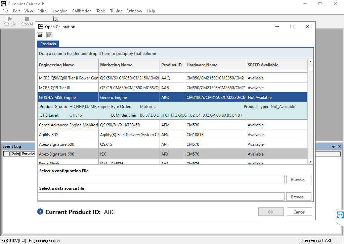Pin the Event Log panel
Image resolution: width=344 pixels, height=244 pixels.
tap(334, 146)
